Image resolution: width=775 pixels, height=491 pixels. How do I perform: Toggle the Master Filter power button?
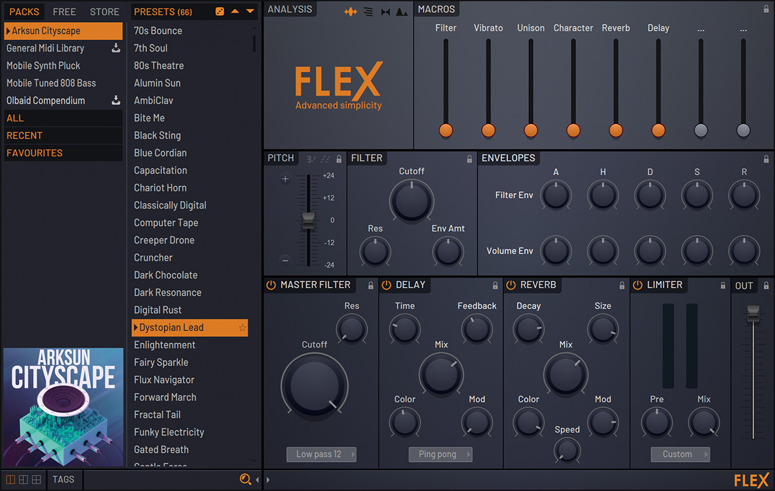click(x=271, y=285)
